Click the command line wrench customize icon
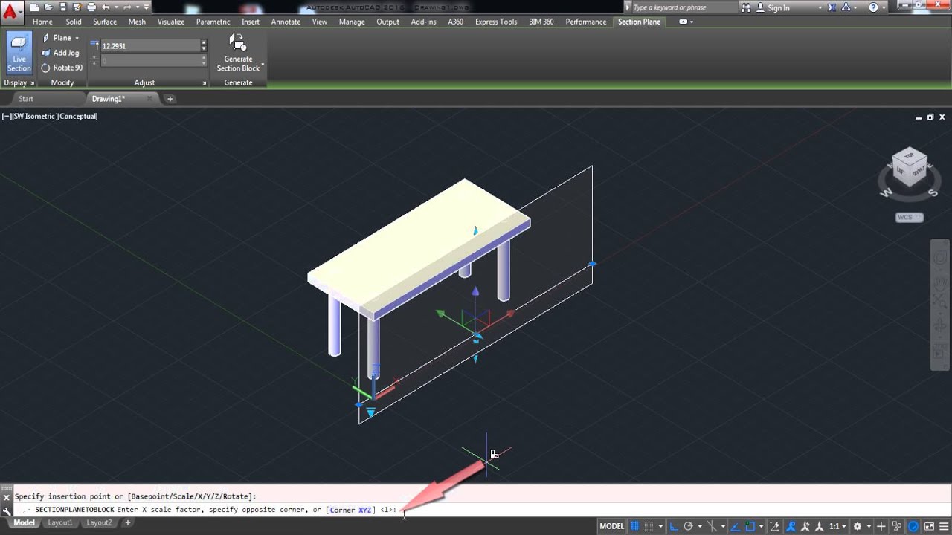The height and width of the screenshot is (535, 952). 7,510
